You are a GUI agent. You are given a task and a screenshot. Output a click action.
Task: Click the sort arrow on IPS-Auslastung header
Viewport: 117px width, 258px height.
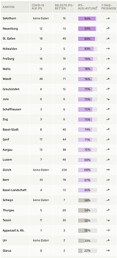(x=97, y=7)
